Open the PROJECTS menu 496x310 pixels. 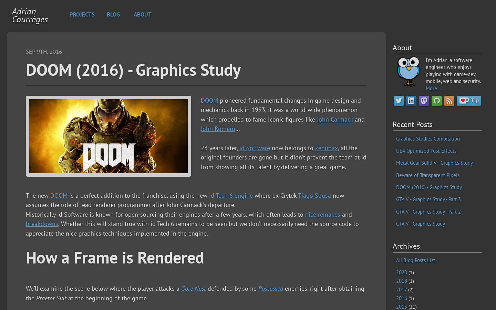click(82, 14)
